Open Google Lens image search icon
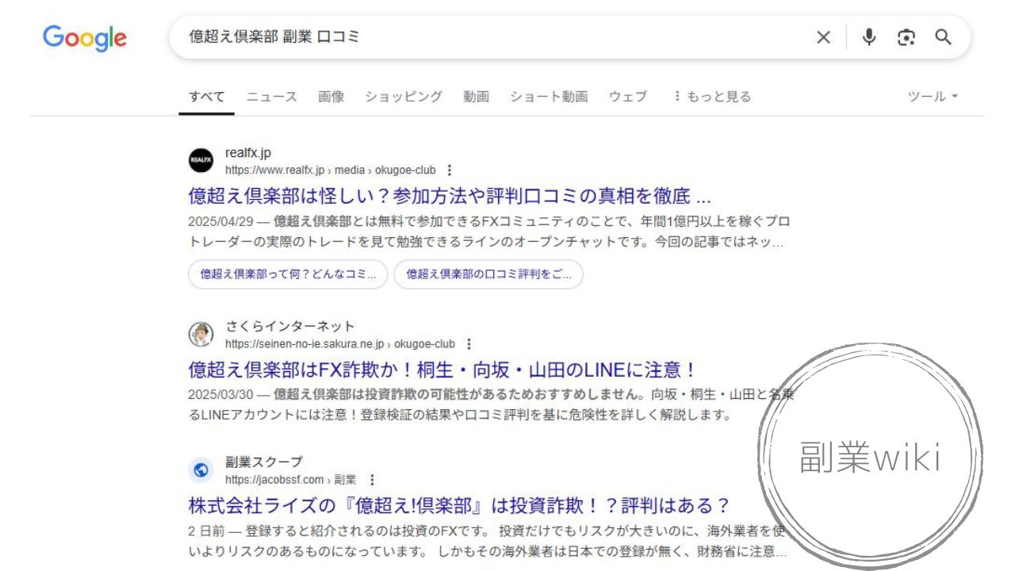1015x571 pixels. coord(906,37)
